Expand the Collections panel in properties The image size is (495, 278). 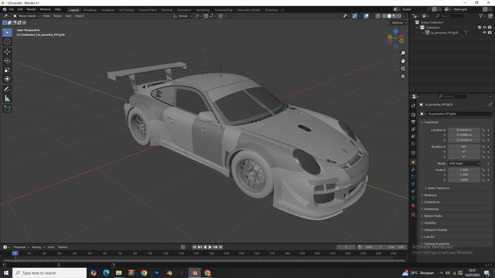coord(431,202)
